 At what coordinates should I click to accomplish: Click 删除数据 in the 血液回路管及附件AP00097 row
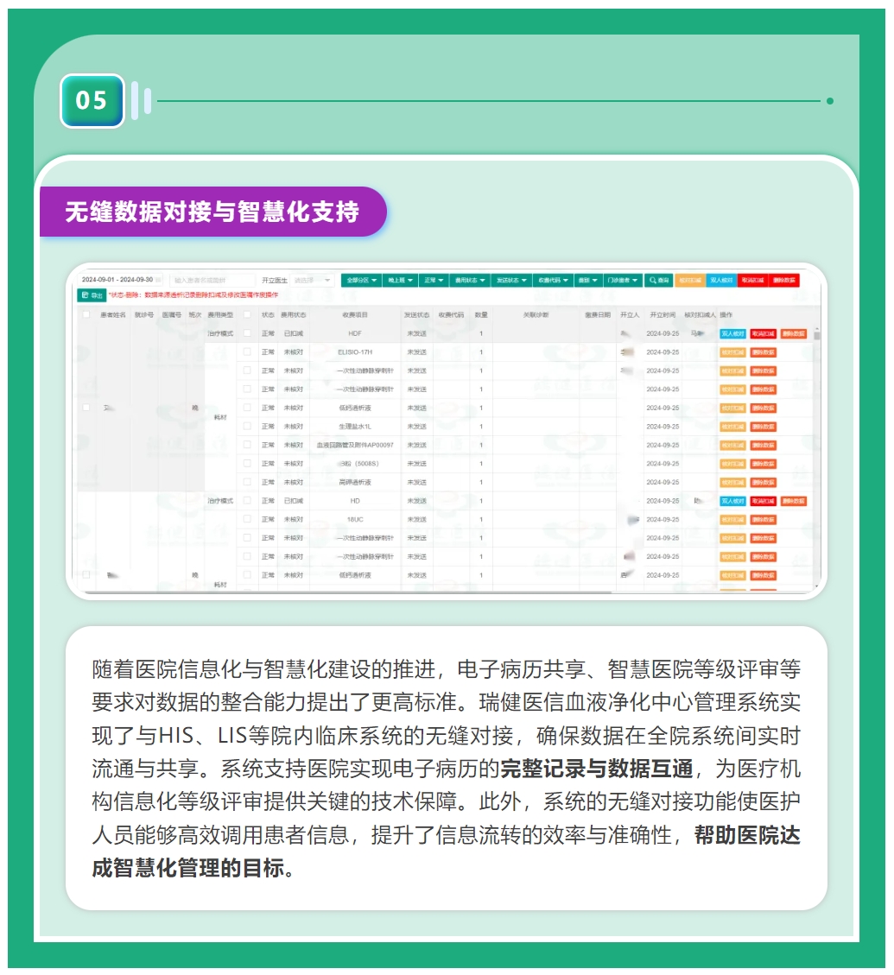[764, 446]
